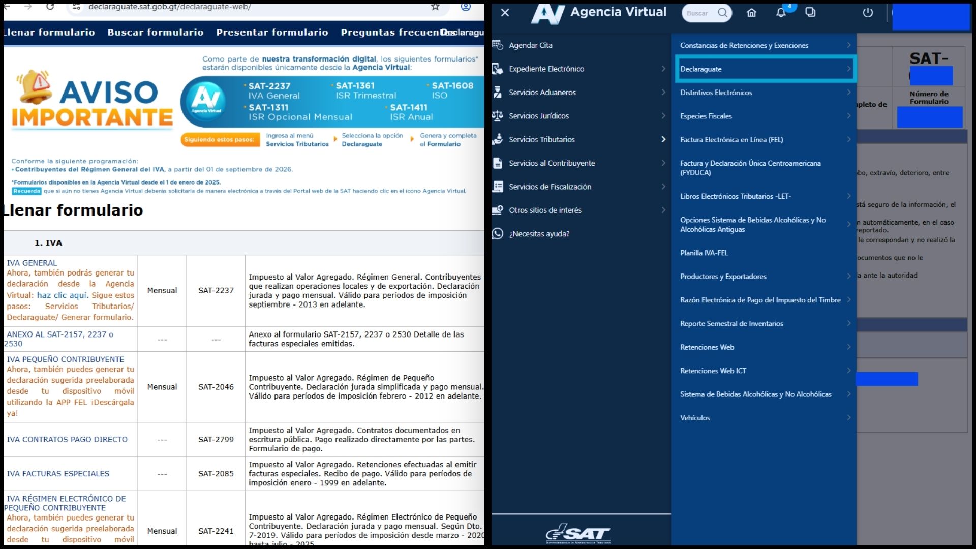Expand Expediente Electrónico submenu arrow

[x=663, y=69]
